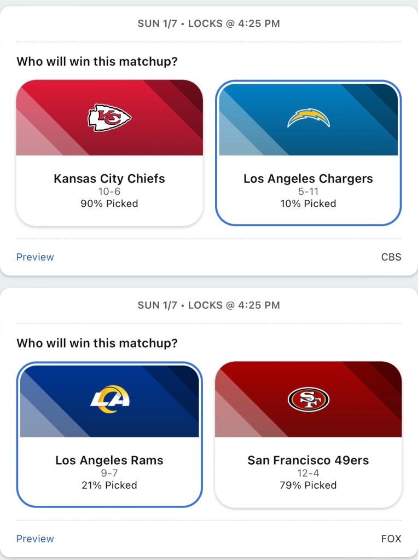Click the Rams 21% Picked text
Viewport: 418px width, 560px height.
click(x=109, y=485)
